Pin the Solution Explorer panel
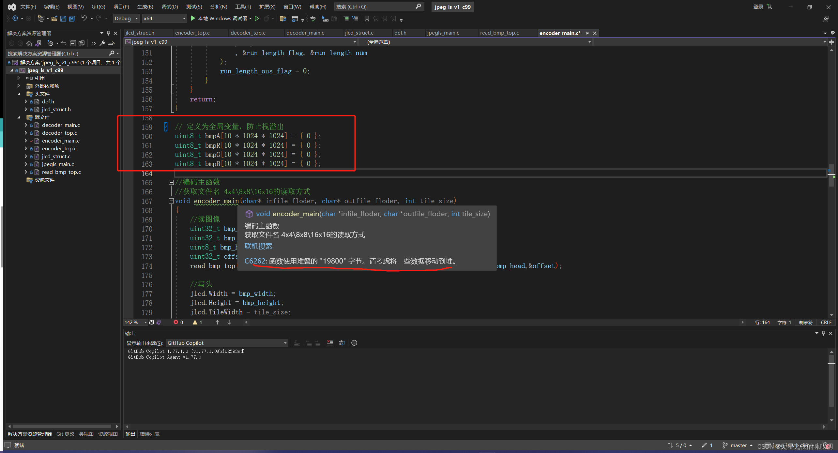 109,33
